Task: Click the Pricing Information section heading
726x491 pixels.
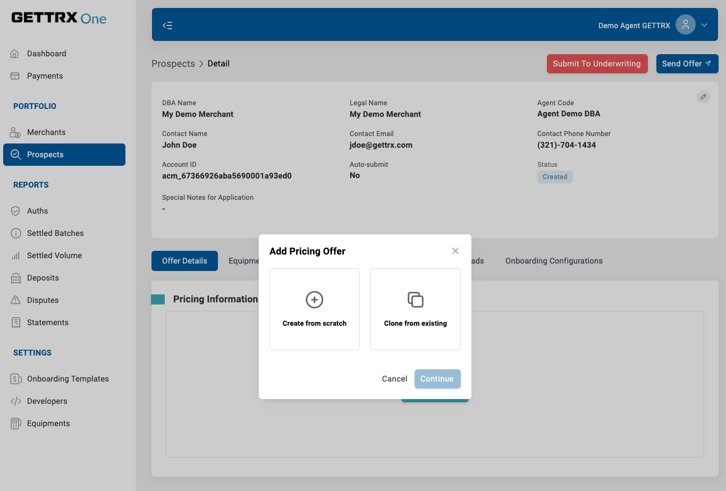Action: point(215,299)
